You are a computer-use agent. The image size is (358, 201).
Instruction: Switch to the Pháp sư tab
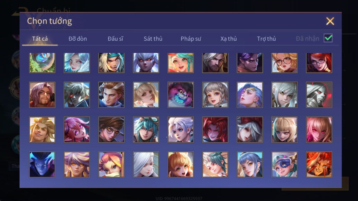tap(191, 39)
